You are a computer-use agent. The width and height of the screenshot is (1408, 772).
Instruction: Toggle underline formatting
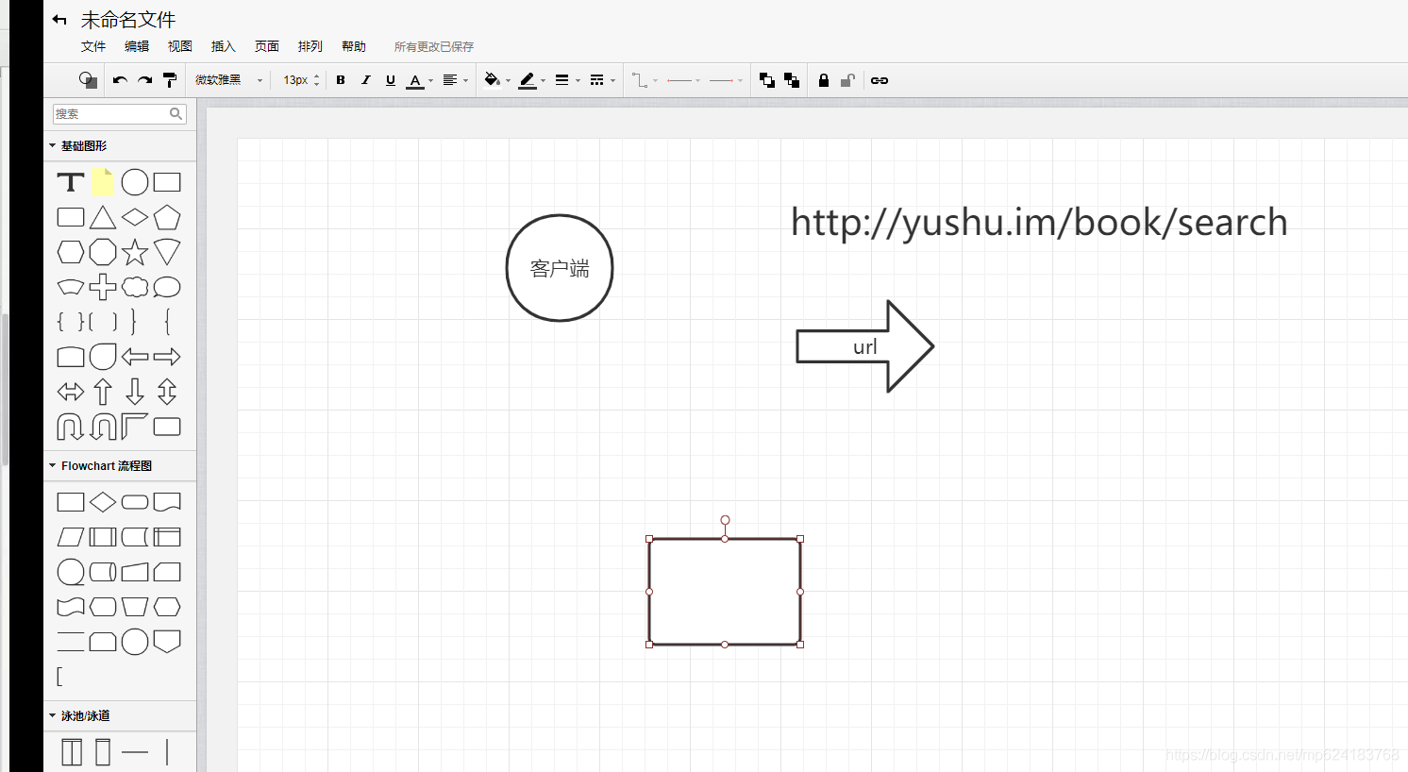pyautogui.click(x=390, y=80)
